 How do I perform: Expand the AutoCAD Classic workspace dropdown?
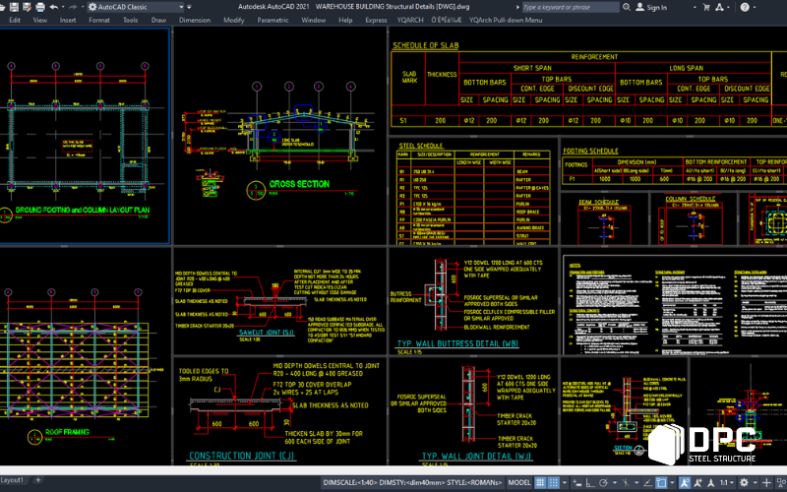(179, 7)
